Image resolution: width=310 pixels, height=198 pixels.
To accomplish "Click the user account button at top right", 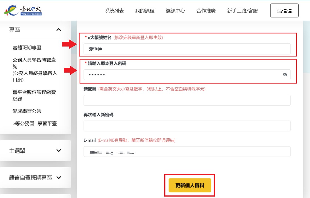I will pyautogui.click(x=284, y=11).
